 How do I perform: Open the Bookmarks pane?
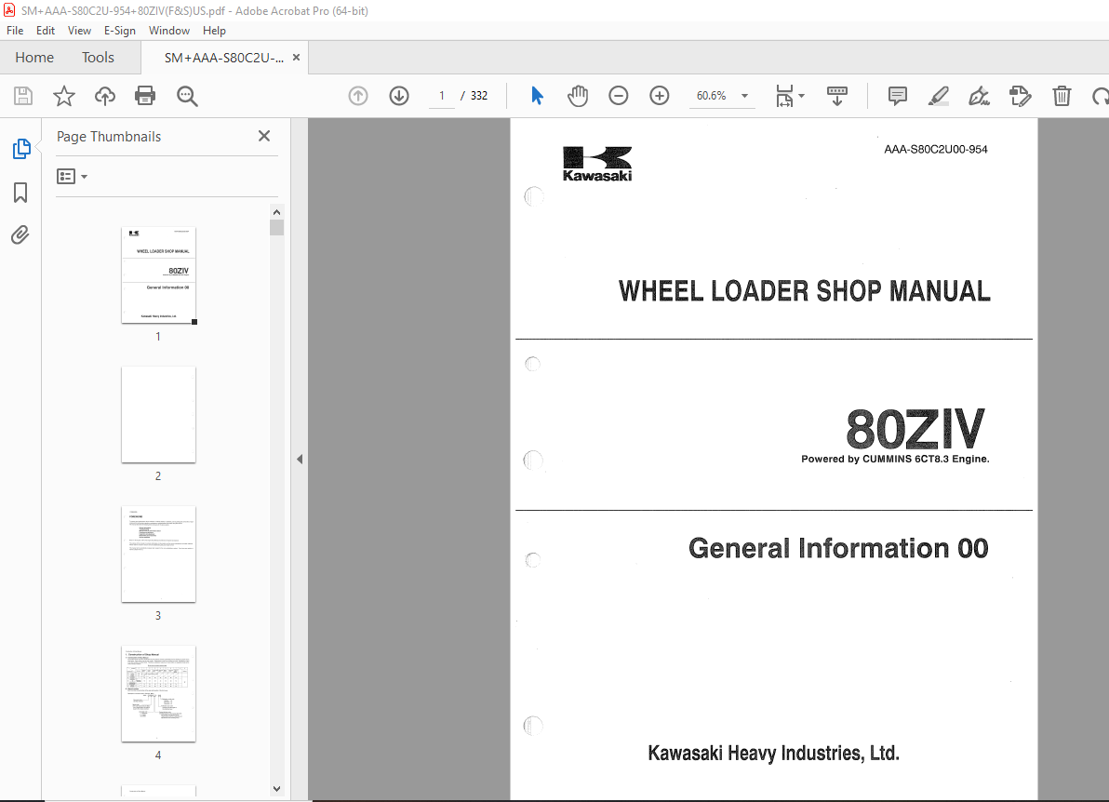[x=20, y=193]
